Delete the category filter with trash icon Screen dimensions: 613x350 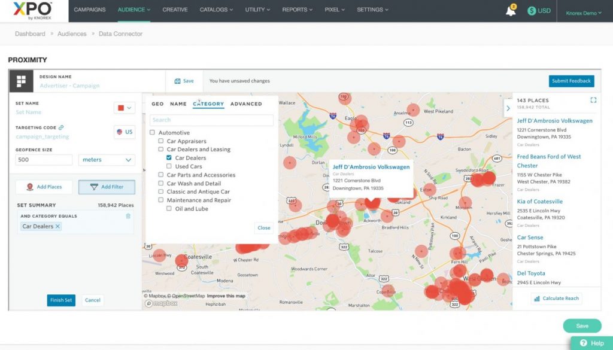click(x=128, y=216)
